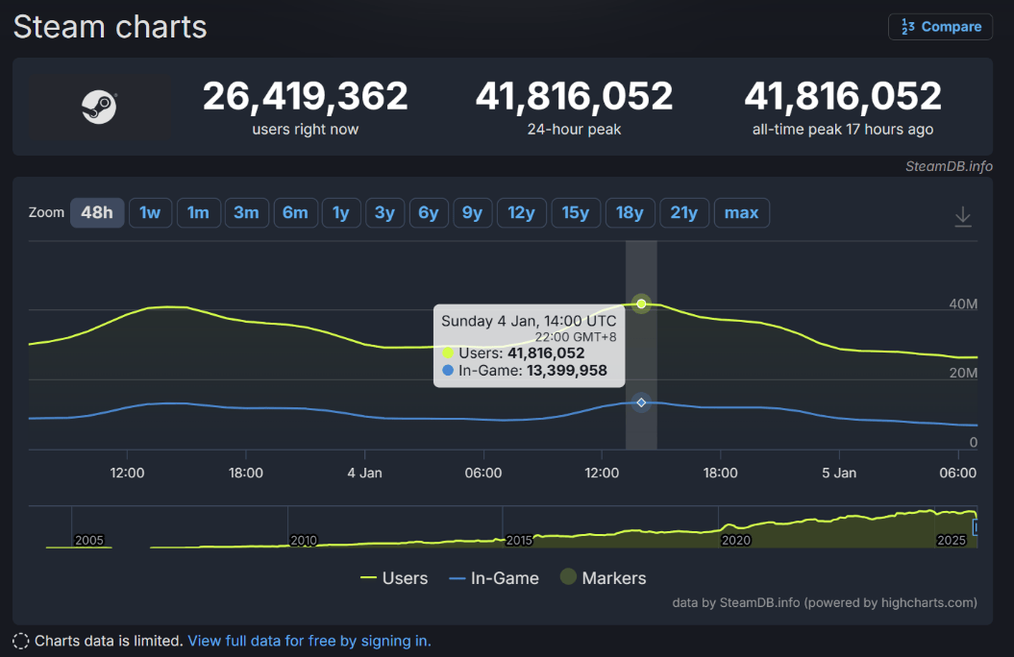Click the Steam logo icon
The image size is (1014, 657).
(x=98, y=107)
